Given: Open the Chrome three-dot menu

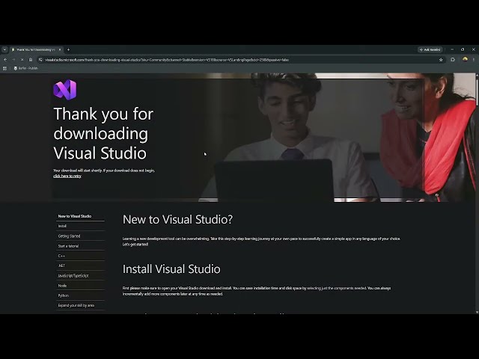Looking at the screenshot, I should tap(474, 60).
